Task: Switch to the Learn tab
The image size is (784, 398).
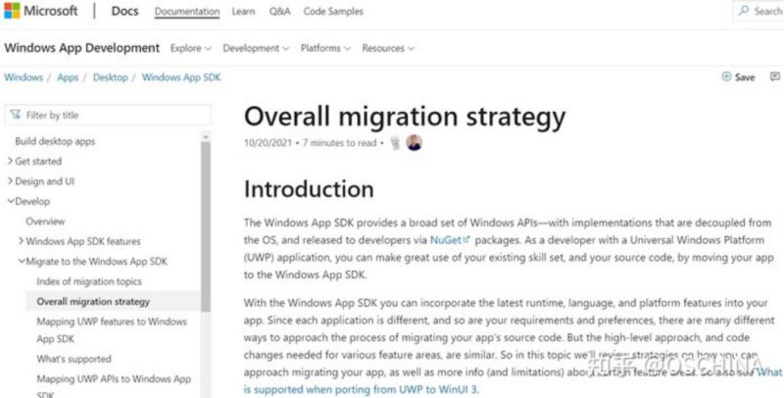Action: coord(243,11)
